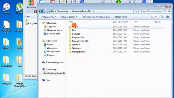The image size is (174, 98).
Task: Select the Program Files (x86) folder icon
Action: [x=70, y=41]
